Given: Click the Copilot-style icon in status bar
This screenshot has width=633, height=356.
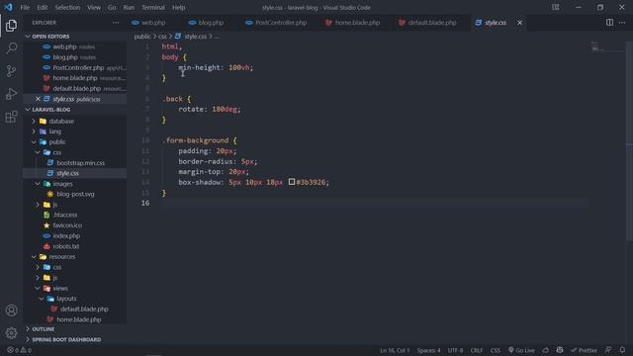Looking at the screenshot, I should [560, 350].
